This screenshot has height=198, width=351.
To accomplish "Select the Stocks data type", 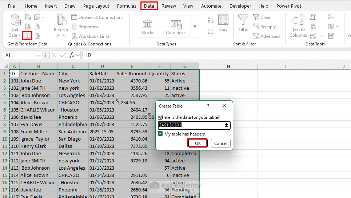I will point(148,27).
